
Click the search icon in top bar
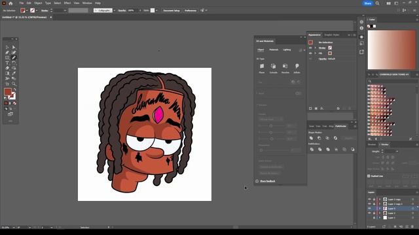[377, 3]
